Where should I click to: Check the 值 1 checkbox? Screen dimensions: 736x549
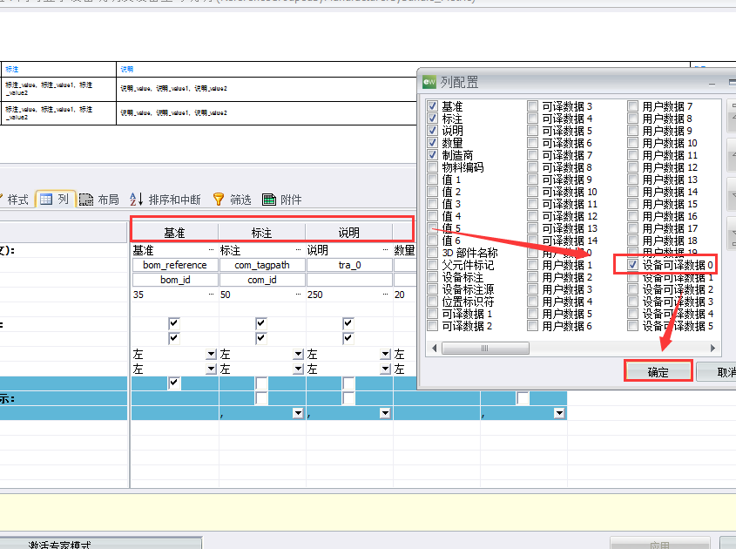tap(432, 180)
